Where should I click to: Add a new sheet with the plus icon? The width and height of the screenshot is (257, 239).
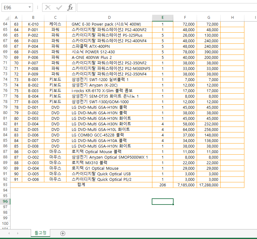[x=63, y=233]
